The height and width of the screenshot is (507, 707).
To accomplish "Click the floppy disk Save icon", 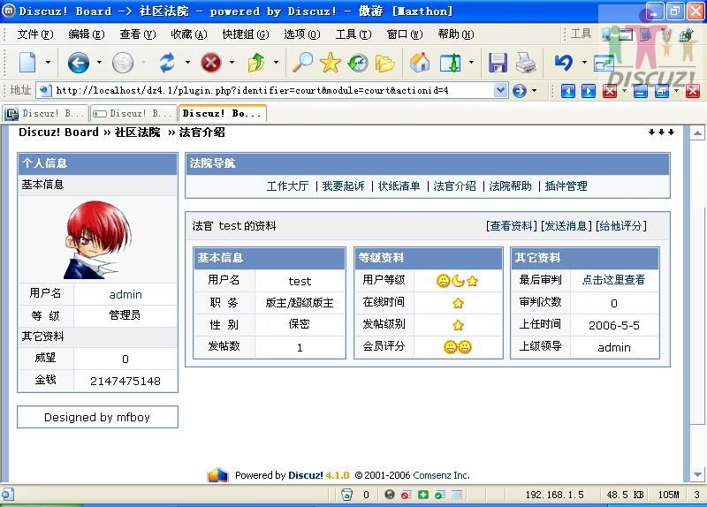I will pyautogui.click(x=498, y=62).
